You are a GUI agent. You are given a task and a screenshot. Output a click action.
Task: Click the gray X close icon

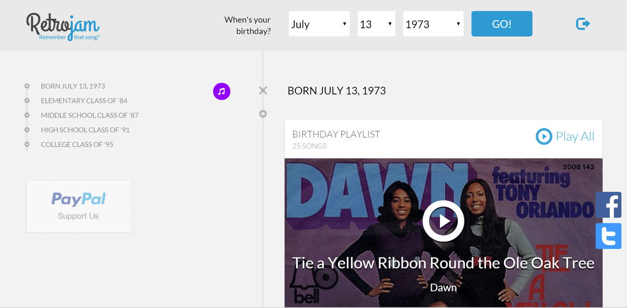(263, 90)
